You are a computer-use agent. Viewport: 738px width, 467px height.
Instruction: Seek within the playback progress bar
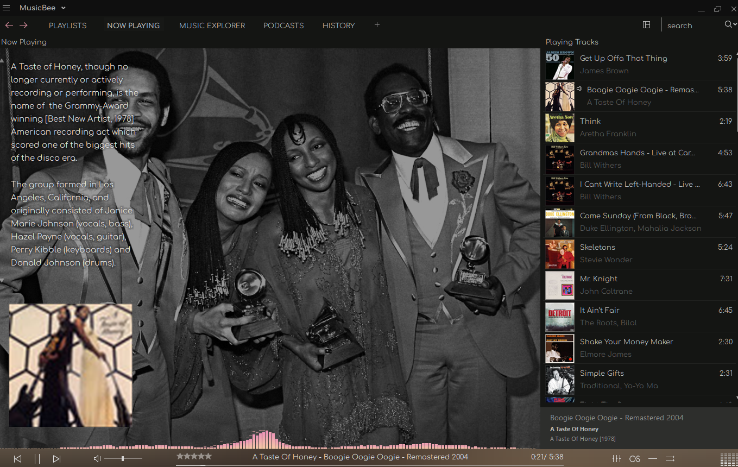tap(369, 465)
